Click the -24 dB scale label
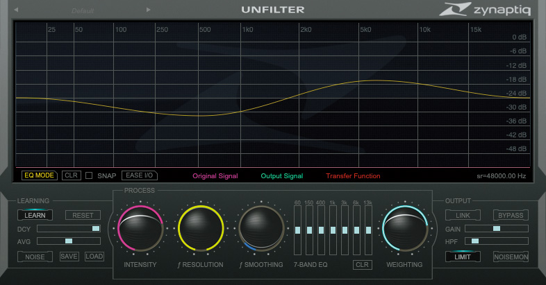546x285 pixels. click(x=516, y=93)
